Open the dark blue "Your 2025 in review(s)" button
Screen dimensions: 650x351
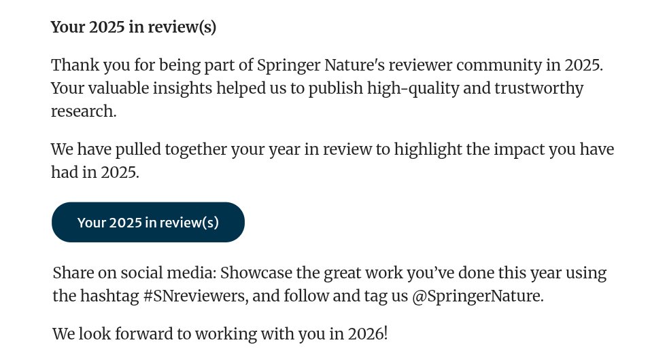tap(148, 222)
